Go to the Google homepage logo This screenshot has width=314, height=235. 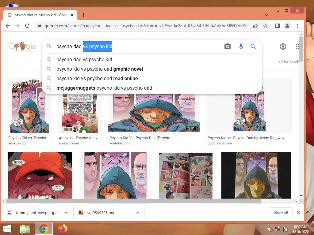[22, 47]
